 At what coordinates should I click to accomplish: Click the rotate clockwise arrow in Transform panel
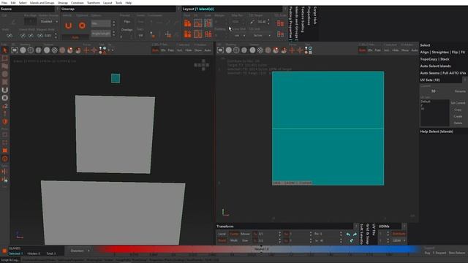coord(355,235)
